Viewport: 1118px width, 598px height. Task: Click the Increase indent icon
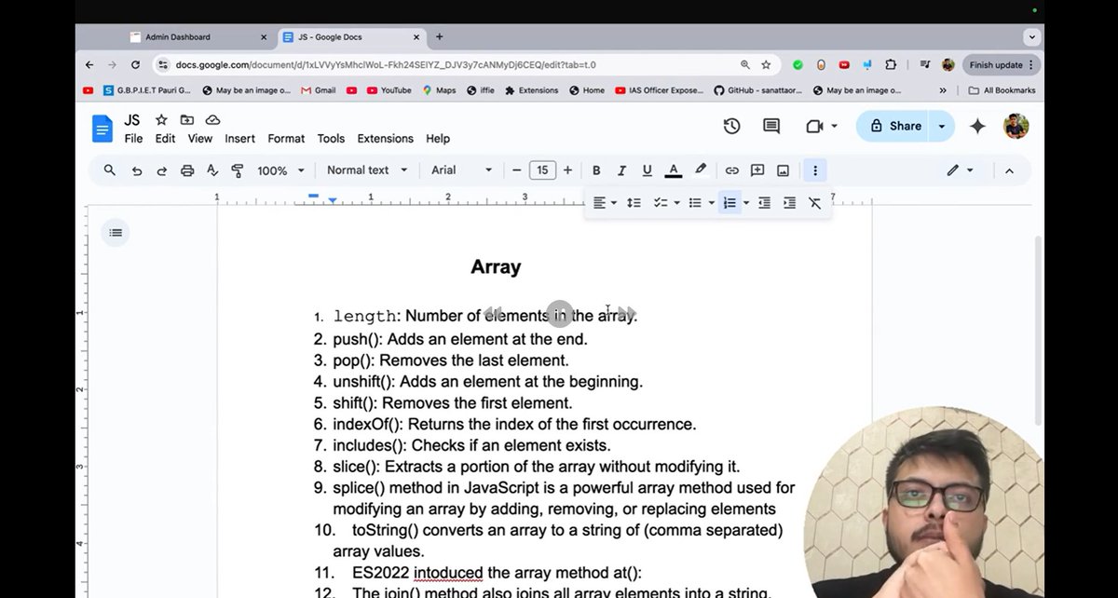(789, 203)
